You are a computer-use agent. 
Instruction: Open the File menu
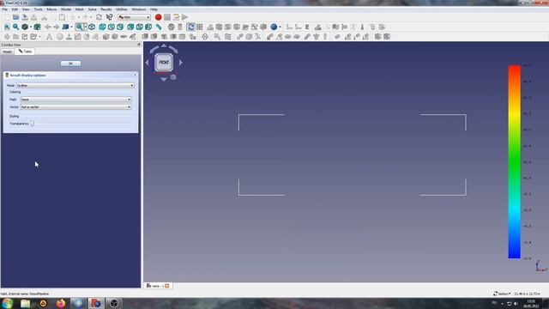coord(4,9)
